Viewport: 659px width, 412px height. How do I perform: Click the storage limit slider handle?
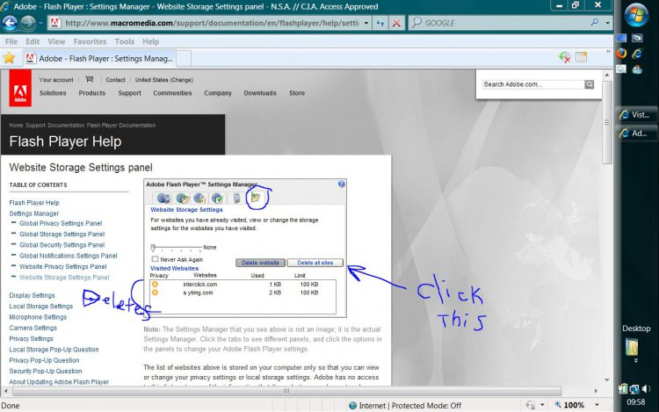(153, 248)
